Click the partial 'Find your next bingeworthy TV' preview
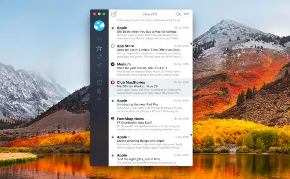Image resolution: width=290 pixels, height=179 pixels. pyautogui.click(x=150, y=20)
